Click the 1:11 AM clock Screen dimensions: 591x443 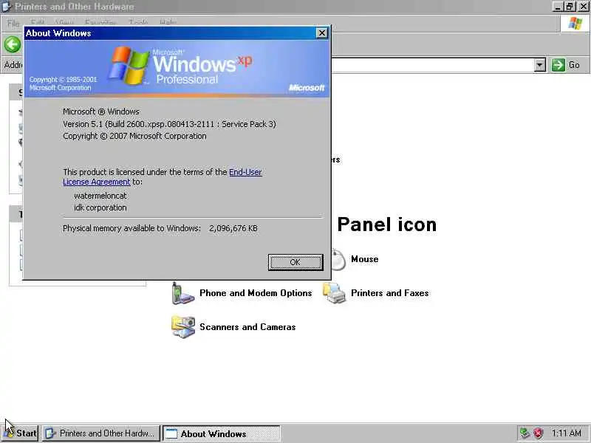pos(566,433)
